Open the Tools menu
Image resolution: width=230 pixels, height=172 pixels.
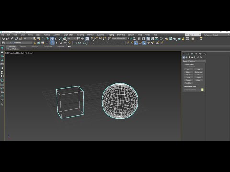click(x=15, y=35)
